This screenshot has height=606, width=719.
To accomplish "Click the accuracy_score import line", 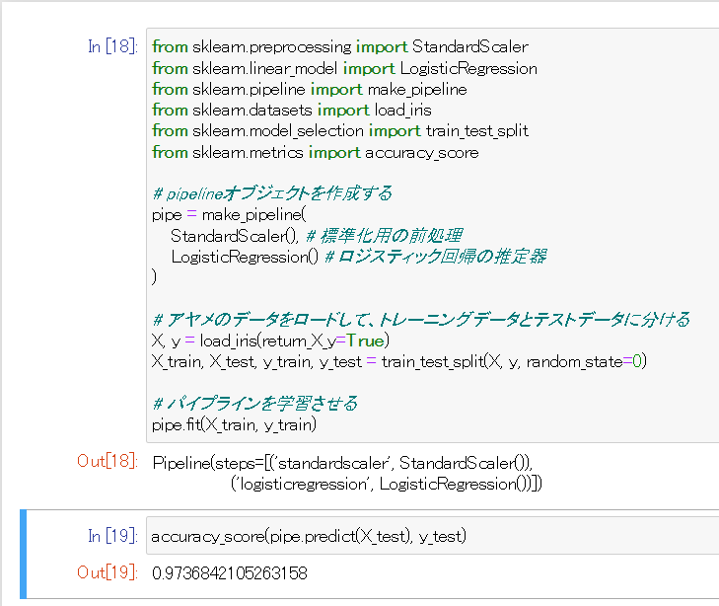I will tap(315, 152).
